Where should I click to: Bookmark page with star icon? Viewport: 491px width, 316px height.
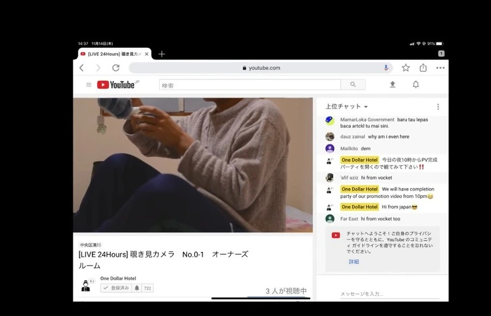click(x=406, y=67)
